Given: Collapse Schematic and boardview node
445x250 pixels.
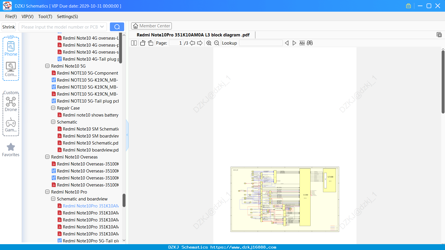Looking at the screenshot, I should pos(53,199).
